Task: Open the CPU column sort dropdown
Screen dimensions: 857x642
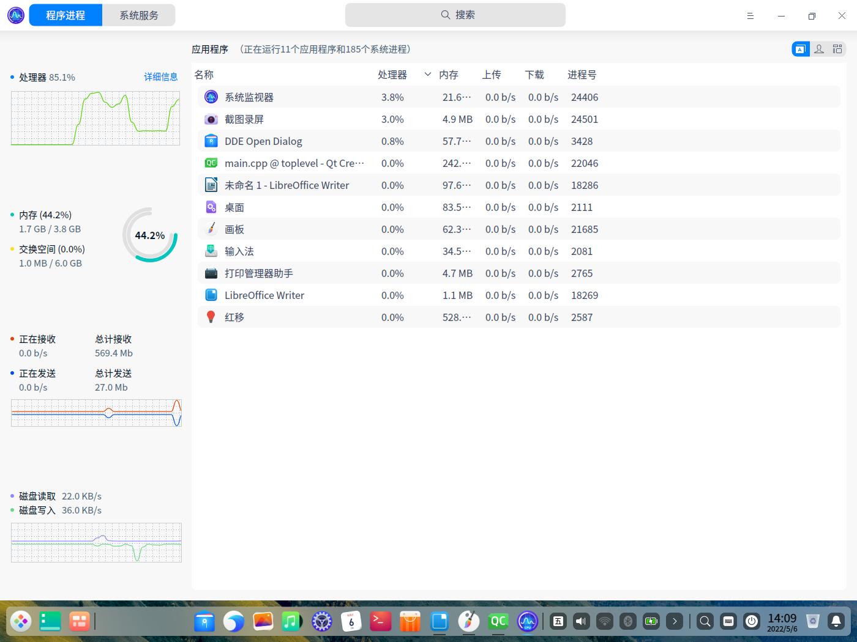Action: [x=427, y=75]
